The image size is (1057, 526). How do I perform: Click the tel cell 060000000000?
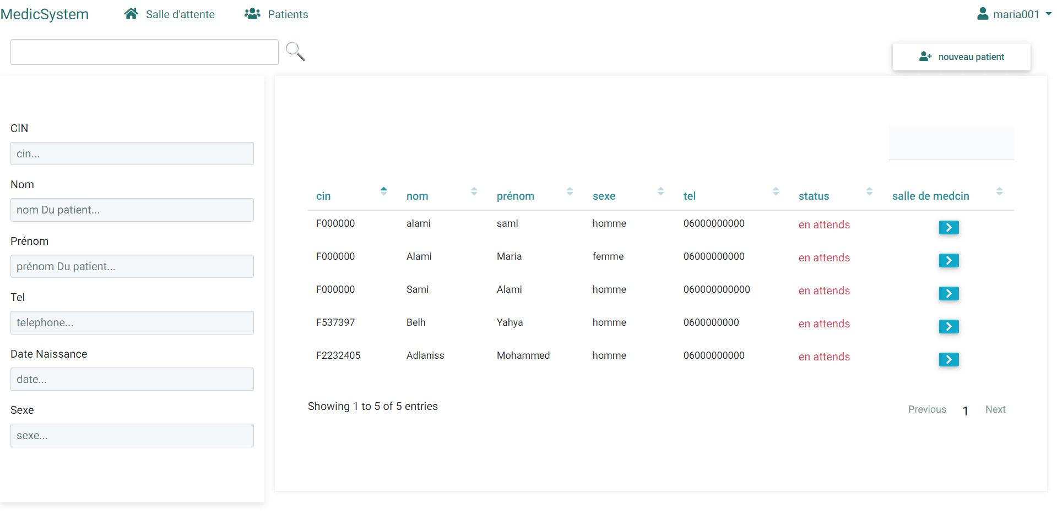pyautogui.click(x=717, y=289)
